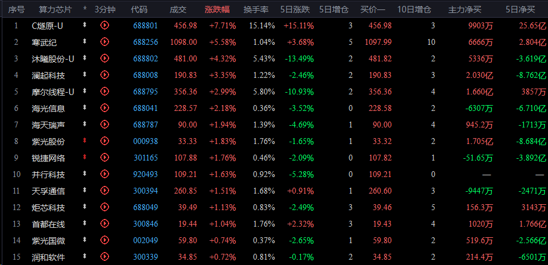Click the 算力芯片 column header
The image size is (548, 265).
[55, 10]
